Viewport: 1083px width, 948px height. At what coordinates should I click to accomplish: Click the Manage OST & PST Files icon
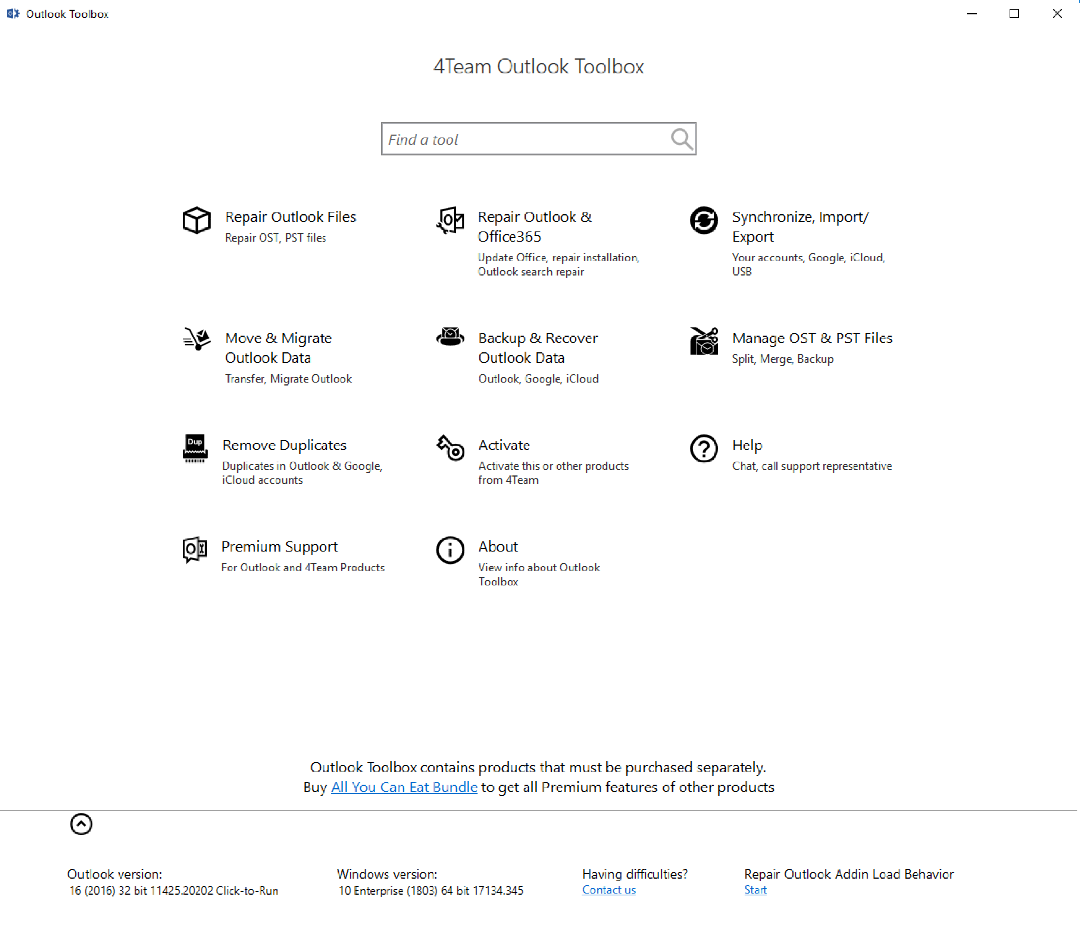tap(704, 341)
